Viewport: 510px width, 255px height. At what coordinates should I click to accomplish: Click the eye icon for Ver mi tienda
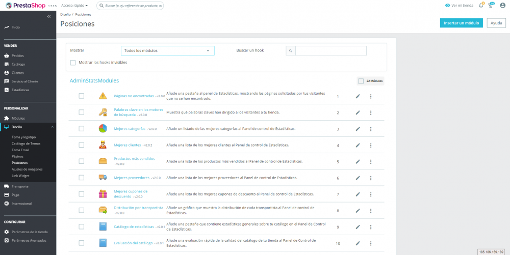point(448,6)
